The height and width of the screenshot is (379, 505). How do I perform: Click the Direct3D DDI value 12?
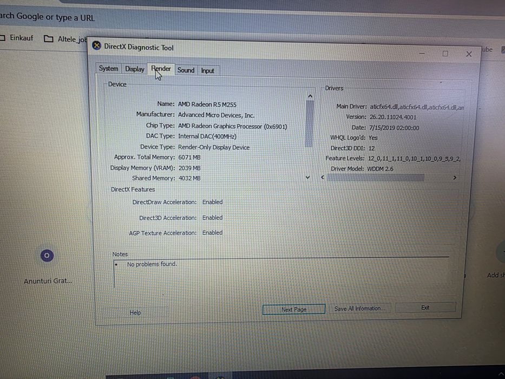[371, 148]
